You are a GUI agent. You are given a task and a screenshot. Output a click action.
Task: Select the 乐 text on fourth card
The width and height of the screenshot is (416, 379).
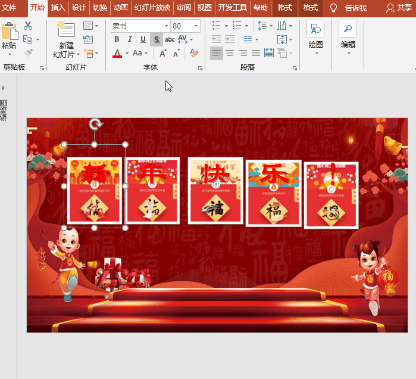[x=274, y=173]
